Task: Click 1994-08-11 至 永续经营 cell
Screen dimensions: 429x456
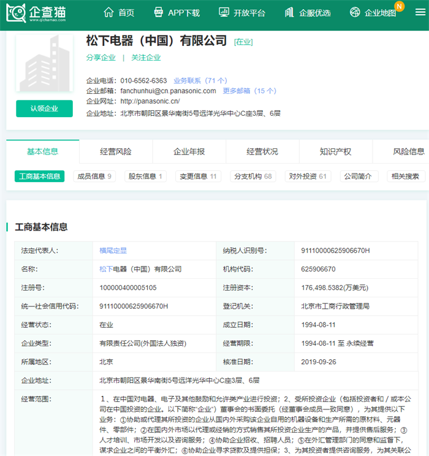Action: coord(338,343)
